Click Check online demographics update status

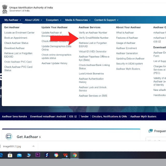pyautogui.click(x=57, y=57)
